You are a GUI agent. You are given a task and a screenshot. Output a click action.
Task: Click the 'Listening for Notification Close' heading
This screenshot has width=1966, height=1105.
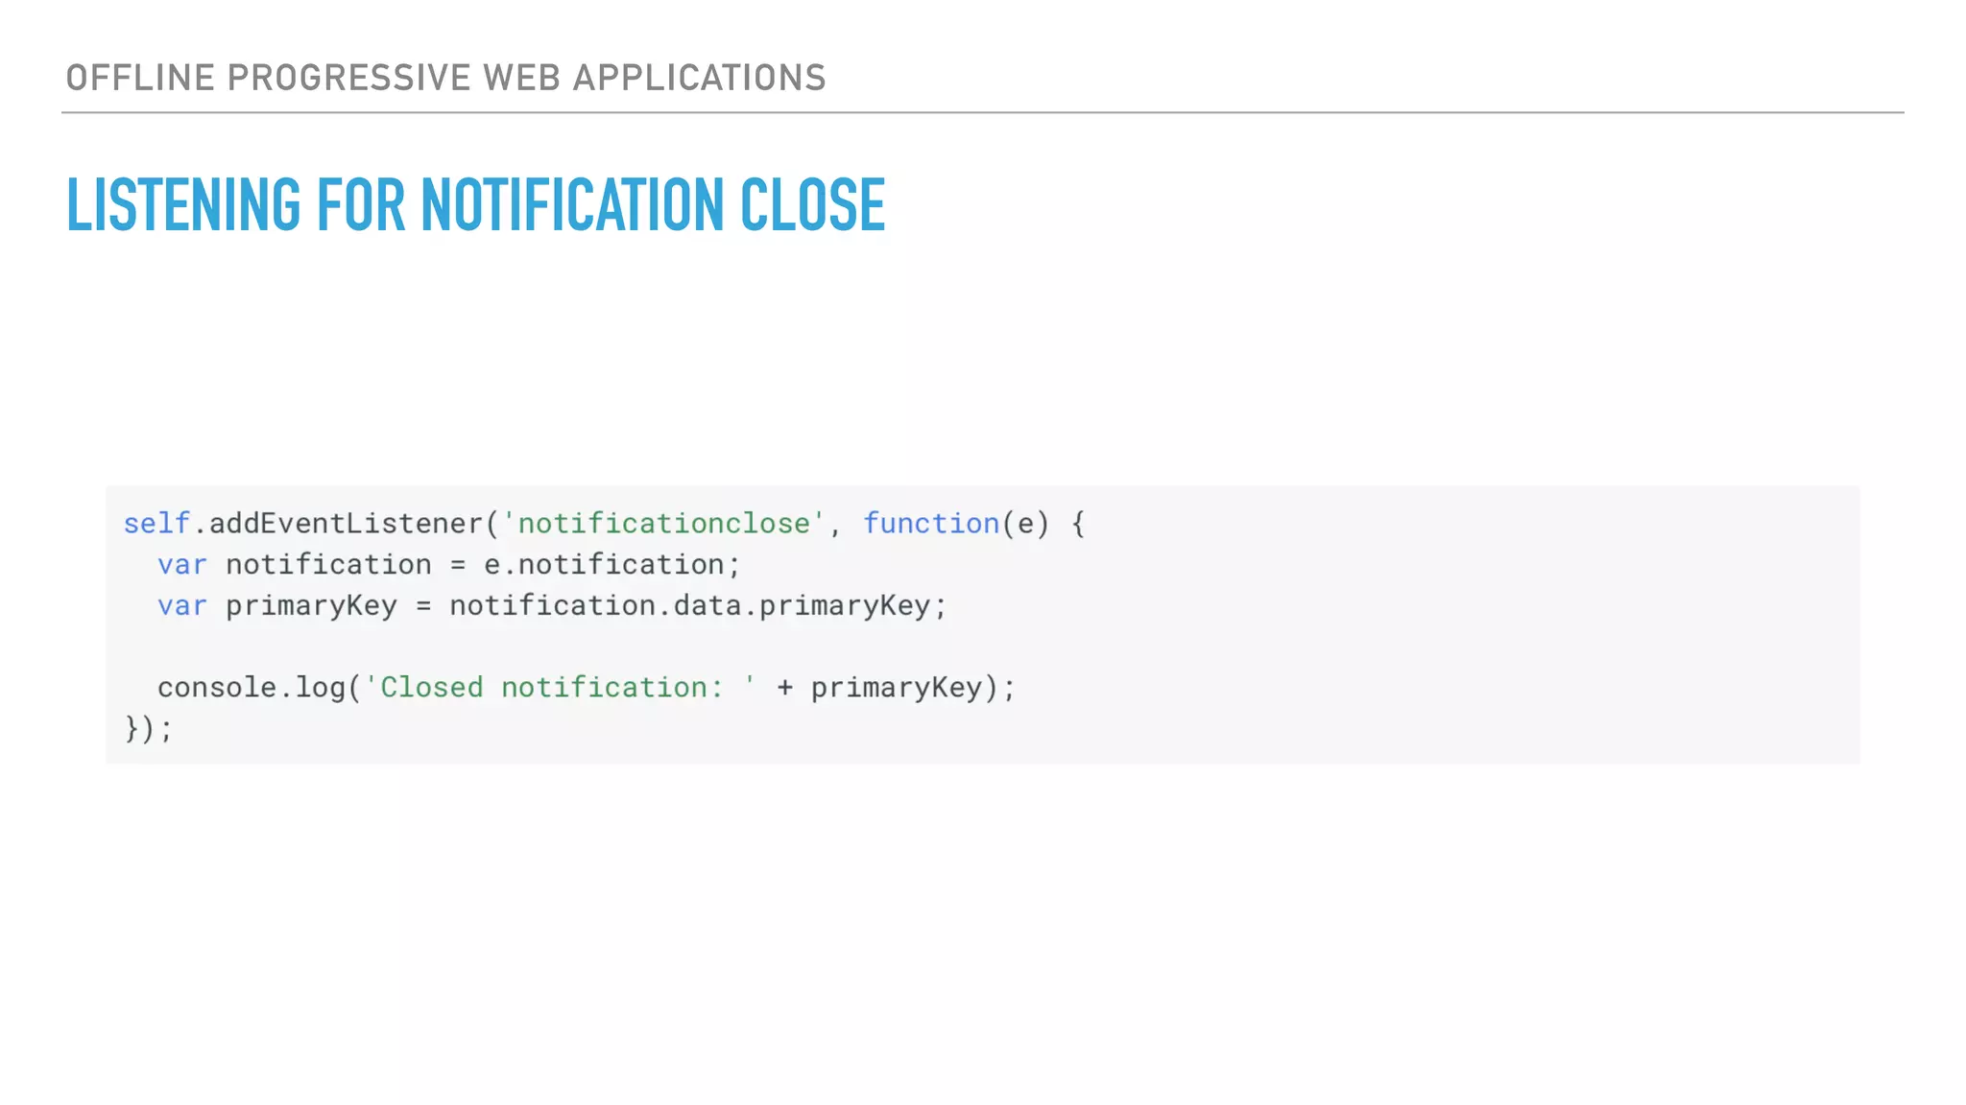pos(475,205)
